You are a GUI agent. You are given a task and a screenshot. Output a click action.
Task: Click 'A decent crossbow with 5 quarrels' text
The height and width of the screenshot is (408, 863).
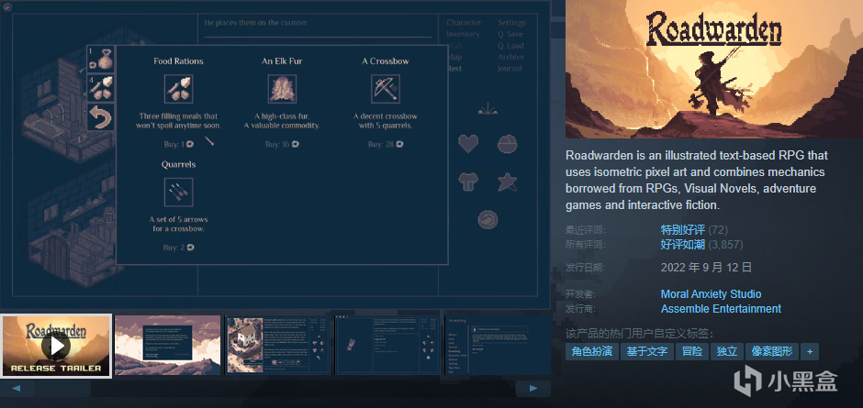pos(386,121)
